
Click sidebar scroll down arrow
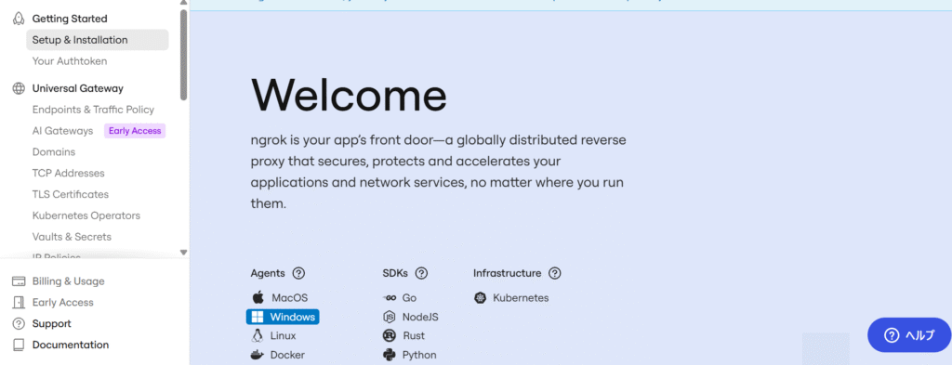tap(184, 253)
